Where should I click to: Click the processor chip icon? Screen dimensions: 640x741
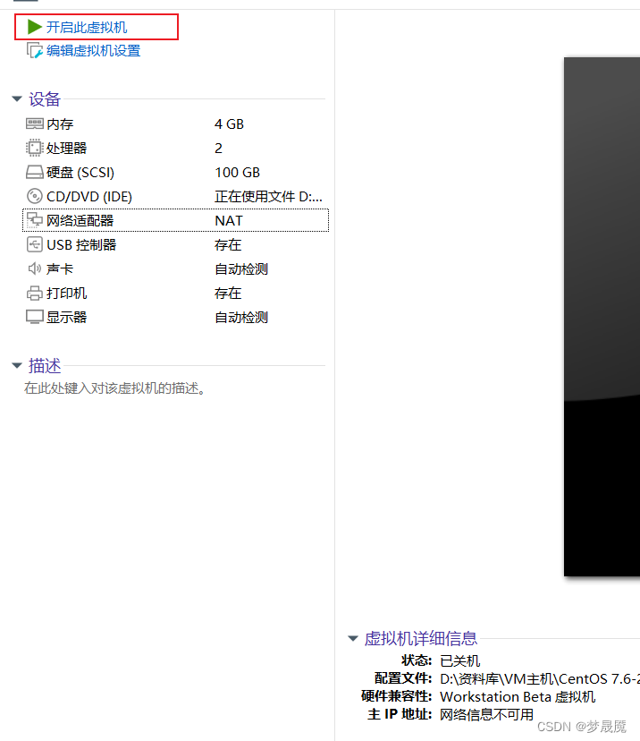(35, 148)
